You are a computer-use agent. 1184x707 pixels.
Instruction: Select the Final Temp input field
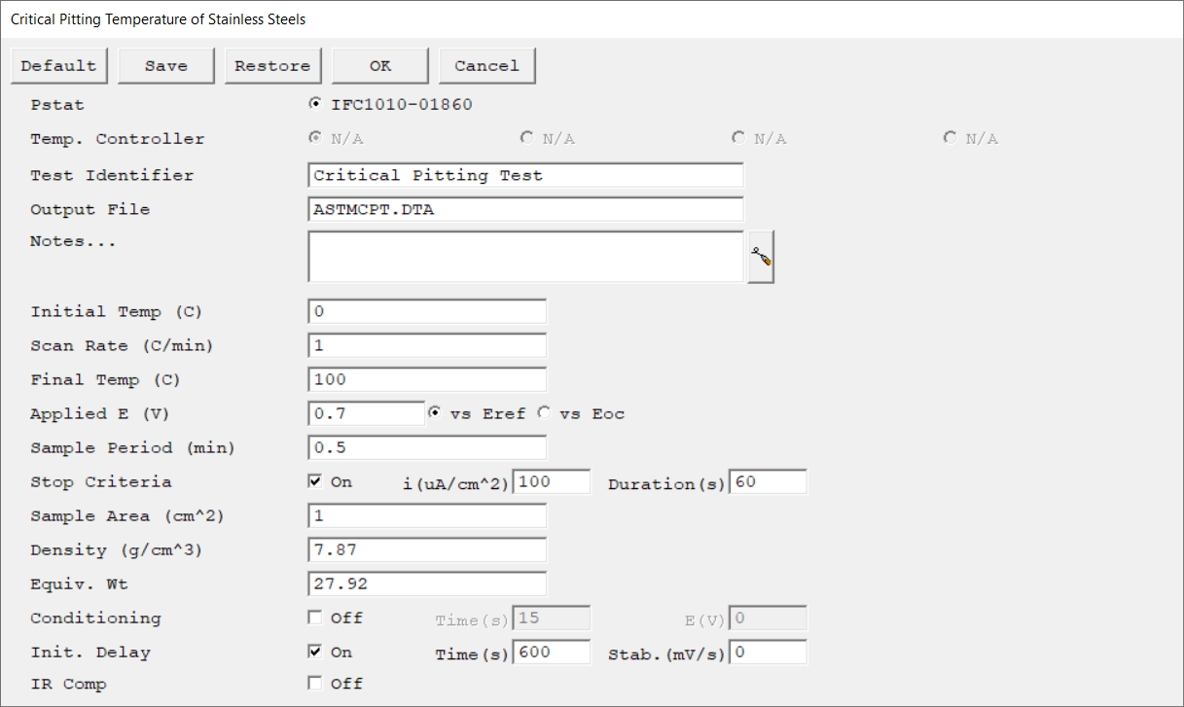click(427, 380)
